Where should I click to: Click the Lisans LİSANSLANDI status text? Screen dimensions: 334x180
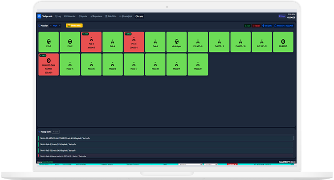click(45, 162)
